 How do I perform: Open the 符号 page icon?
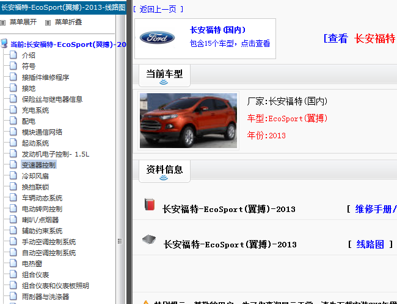pyautogui.click(x=13, y=66)
